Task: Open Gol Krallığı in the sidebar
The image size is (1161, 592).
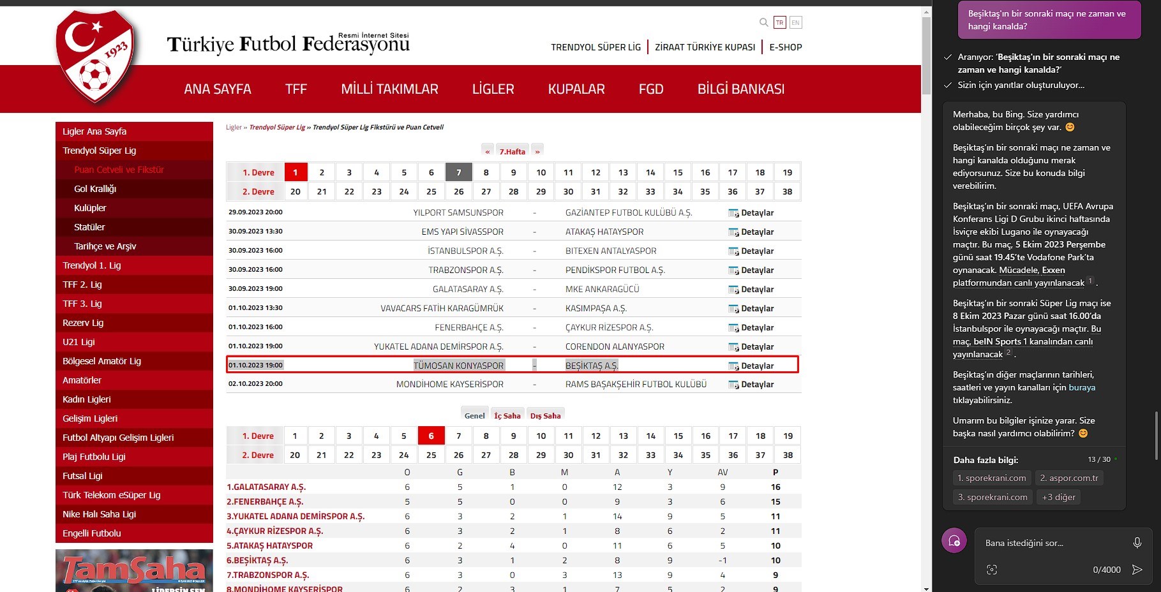Action: [135, 189]
